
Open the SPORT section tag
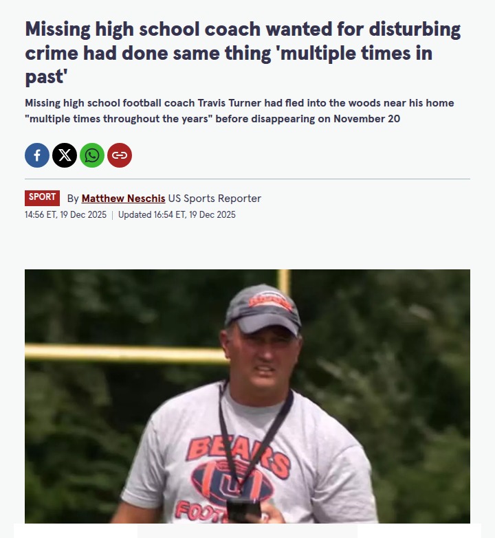[42, 198]
